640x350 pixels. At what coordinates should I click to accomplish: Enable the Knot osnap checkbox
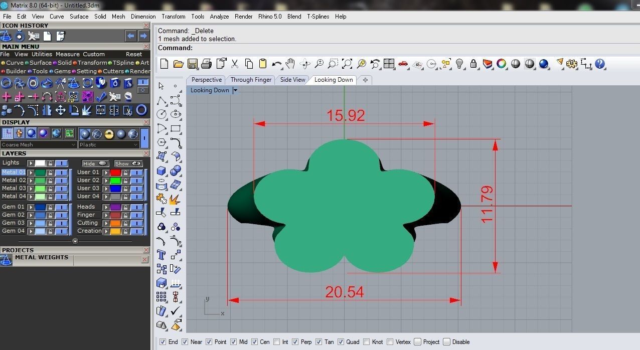point(367,342)
